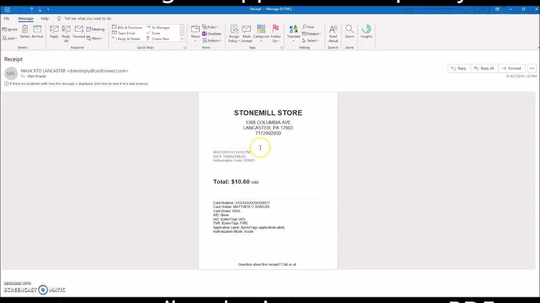Open the Rules dropdown
This screenshot has height=303, width=540.
pyautogui.click(x=210, y=27)
